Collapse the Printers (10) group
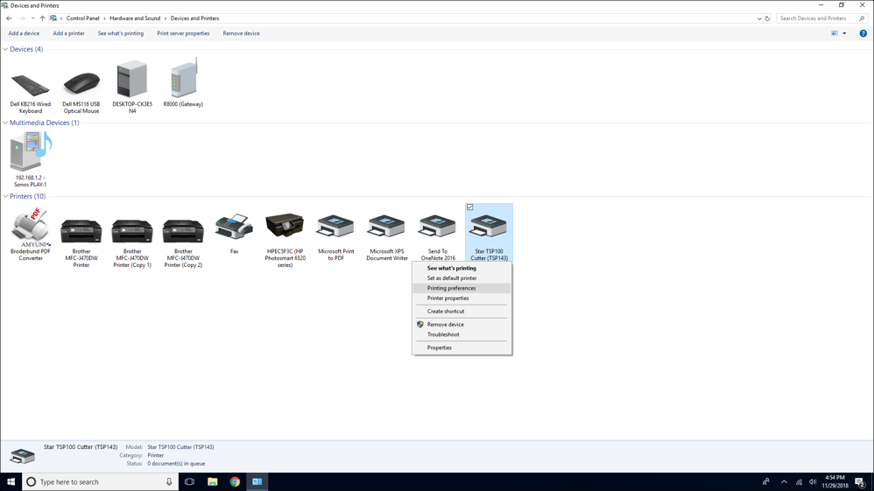874x491 pixels. point(5,196)
